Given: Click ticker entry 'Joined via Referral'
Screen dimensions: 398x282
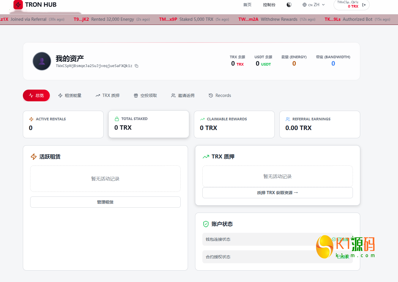Looking at the screenshot, I should tap(28, 19).
